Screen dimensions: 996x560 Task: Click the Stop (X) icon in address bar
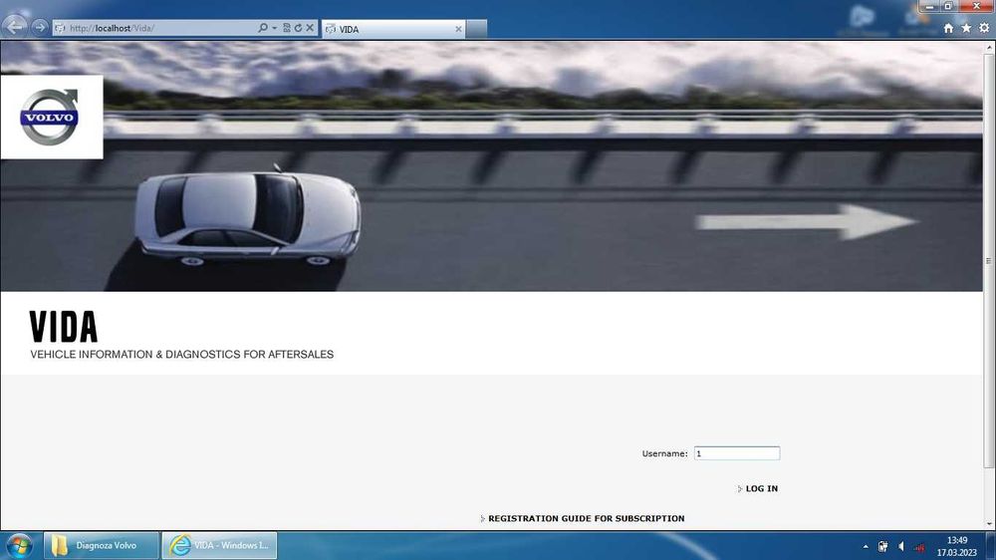click(310, 28)
